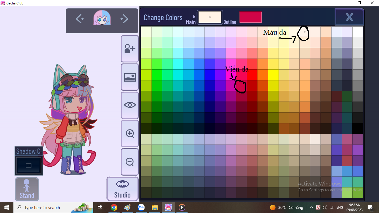
Task: Pick the pure bright red swatch
Action: point(252,75)
